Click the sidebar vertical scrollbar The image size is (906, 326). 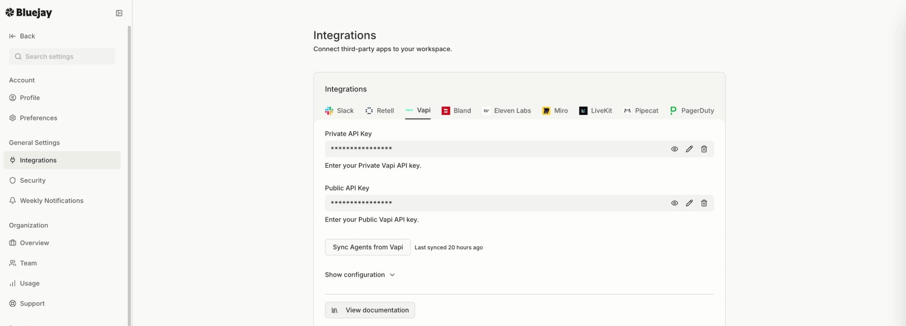point(129,175)
